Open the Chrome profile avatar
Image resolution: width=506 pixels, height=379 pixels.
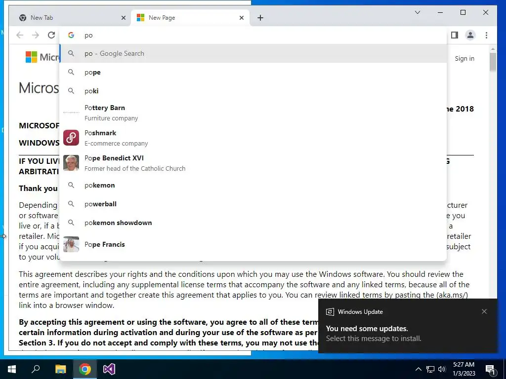click(x=470, y=35)
